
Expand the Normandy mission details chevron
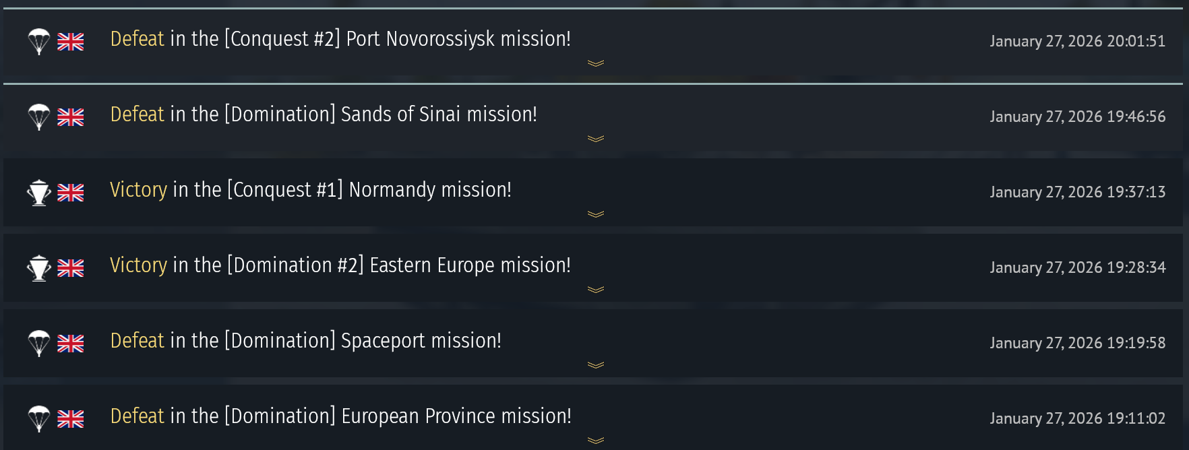tap(596, 214)
